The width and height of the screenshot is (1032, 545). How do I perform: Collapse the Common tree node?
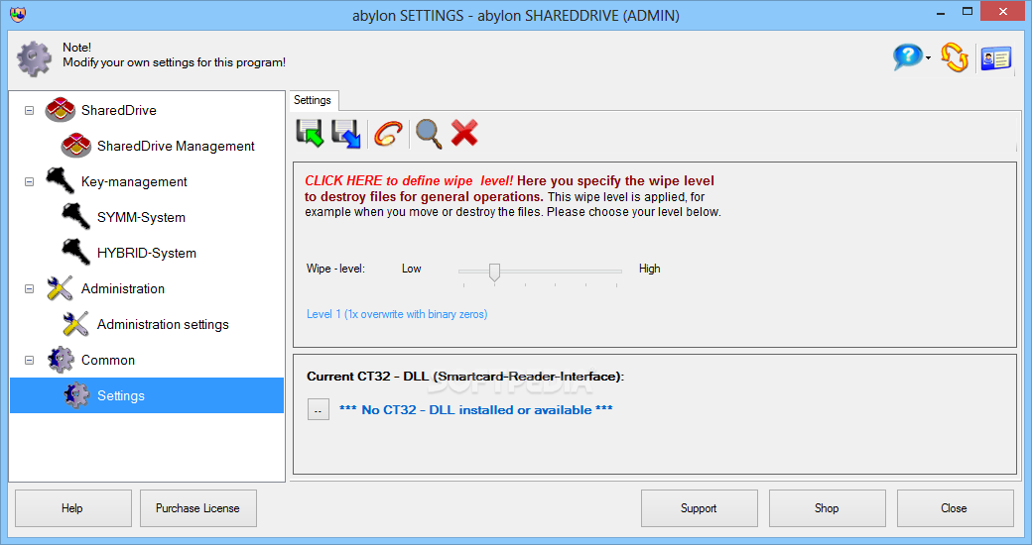(x=29, y=361)
